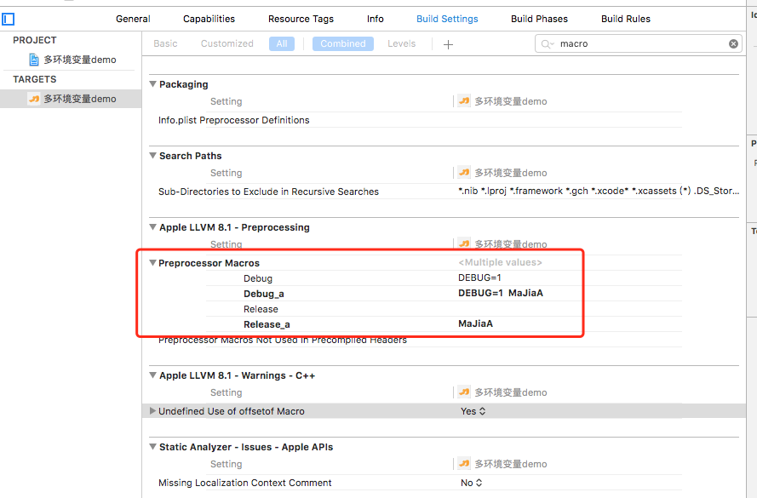Add a build setting with plus button

(448, 44)
